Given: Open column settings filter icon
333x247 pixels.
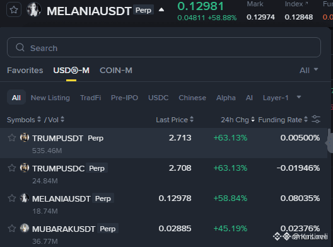Looking at the screenshot, I should click(x=316, y=119).
